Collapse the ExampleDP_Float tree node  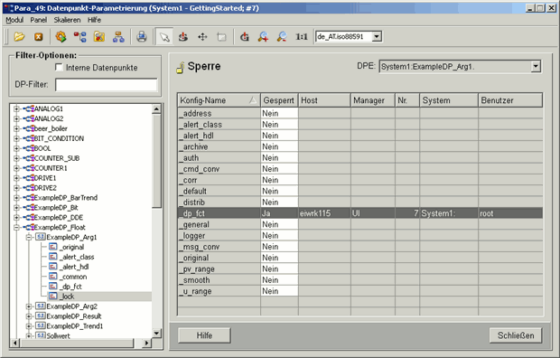(16, 227)
